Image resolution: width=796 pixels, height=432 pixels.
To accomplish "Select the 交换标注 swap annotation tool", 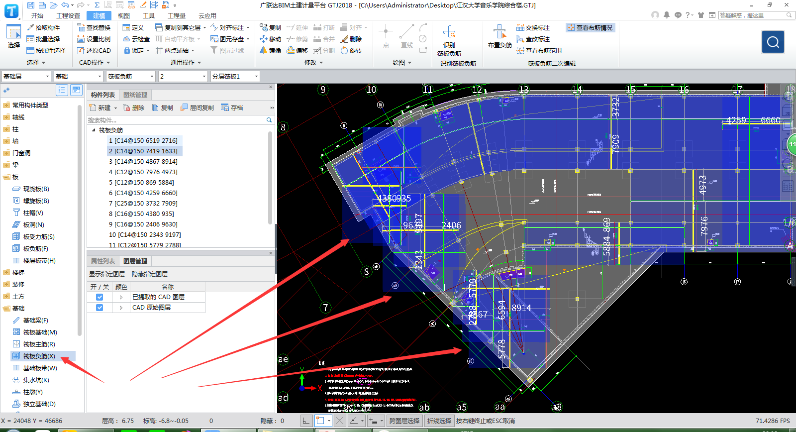I will click(x=533, y=27).
